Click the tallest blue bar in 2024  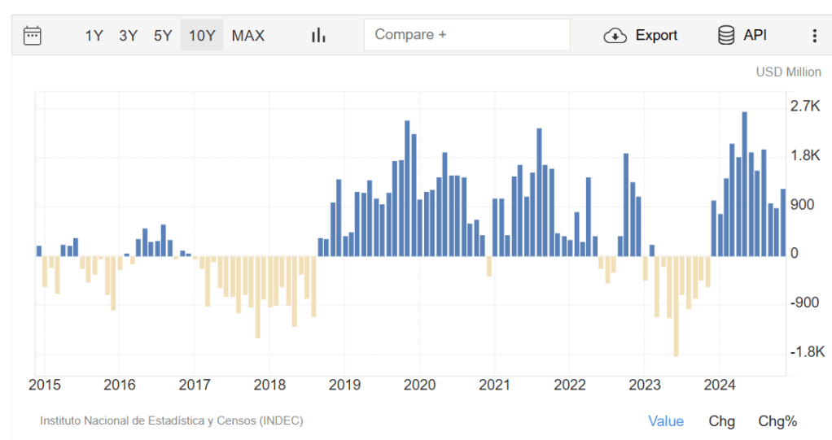click(744, 184)
